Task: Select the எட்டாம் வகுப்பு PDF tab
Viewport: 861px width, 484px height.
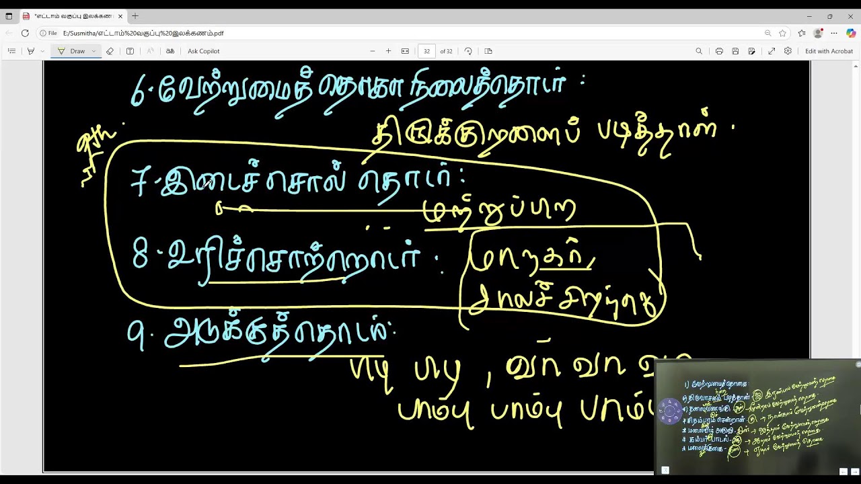Action: point(73,16)
